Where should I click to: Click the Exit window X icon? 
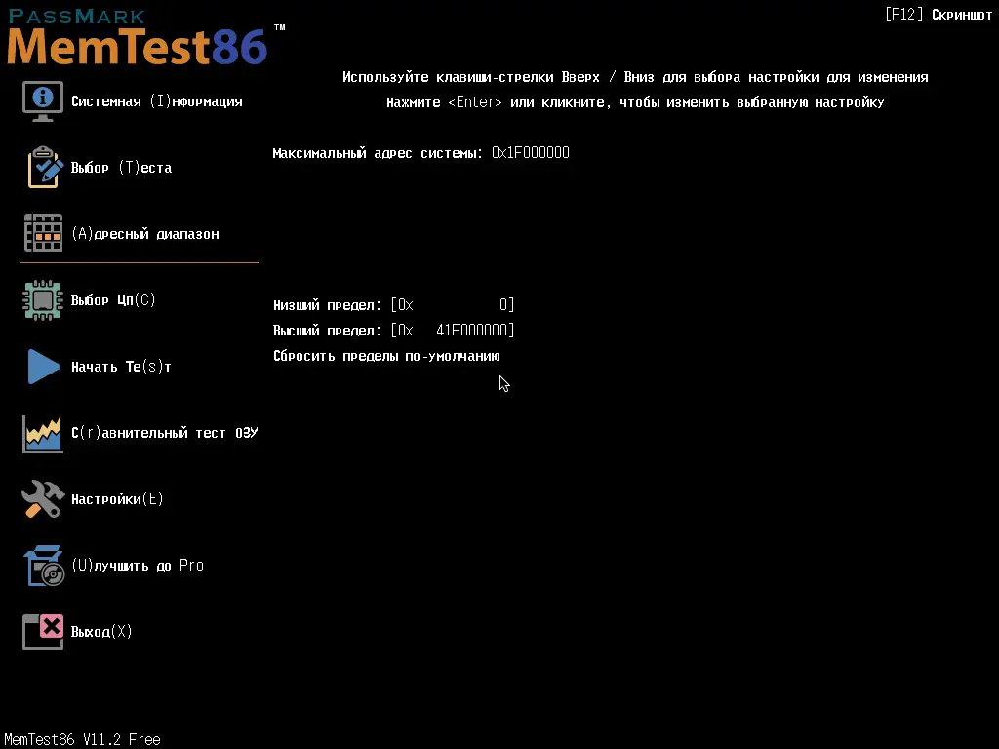click(x=43, y=632)
